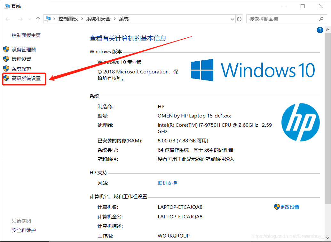Screen dimensions: 331x242
Task: Open 远程设置 link
Action: pyautogui.click(x=21, y=59)
